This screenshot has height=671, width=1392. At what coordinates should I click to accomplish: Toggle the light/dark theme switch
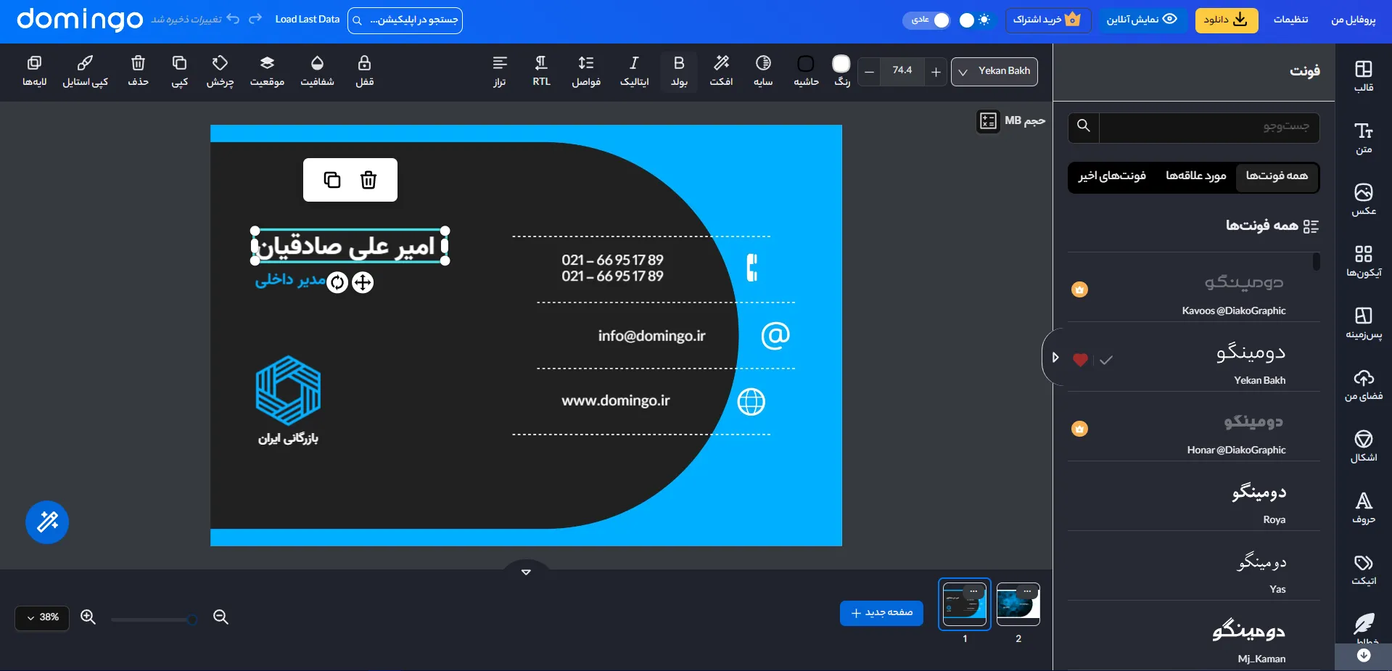[974, 20]
